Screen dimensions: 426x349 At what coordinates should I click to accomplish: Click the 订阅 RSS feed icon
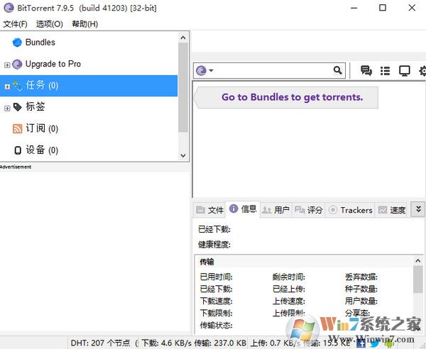pos(17,128)
